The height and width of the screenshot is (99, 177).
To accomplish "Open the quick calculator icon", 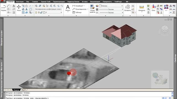I will tap(149, 12).
